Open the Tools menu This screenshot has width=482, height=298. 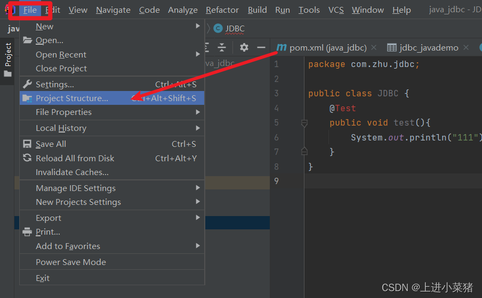click(309, 10)
